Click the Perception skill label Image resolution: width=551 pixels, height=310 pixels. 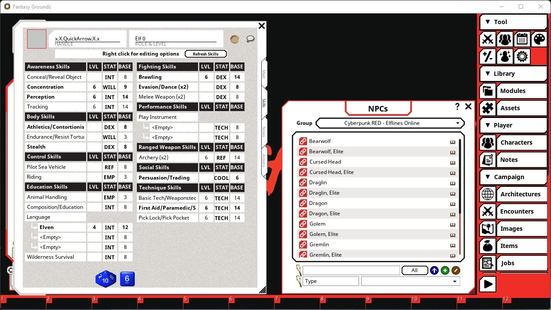[56, 97]
